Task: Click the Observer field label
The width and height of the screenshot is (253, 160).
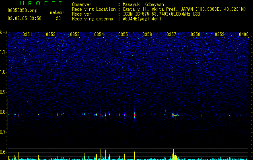Action: 82,4
